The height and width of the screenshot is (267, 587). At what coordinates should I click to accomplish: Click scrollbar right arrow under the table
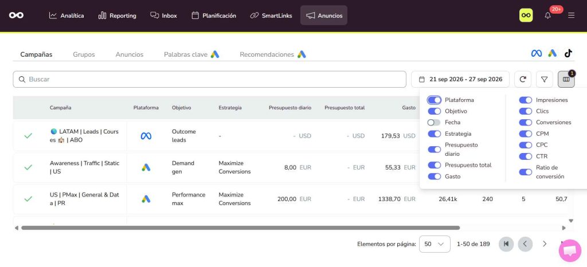pyautogui.click(x=564, y=227)
